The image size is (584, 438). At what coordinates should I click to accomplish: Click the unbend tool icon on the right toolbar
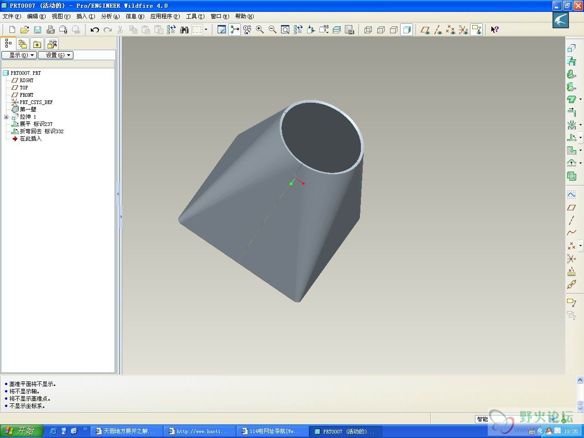coord(571,137)
